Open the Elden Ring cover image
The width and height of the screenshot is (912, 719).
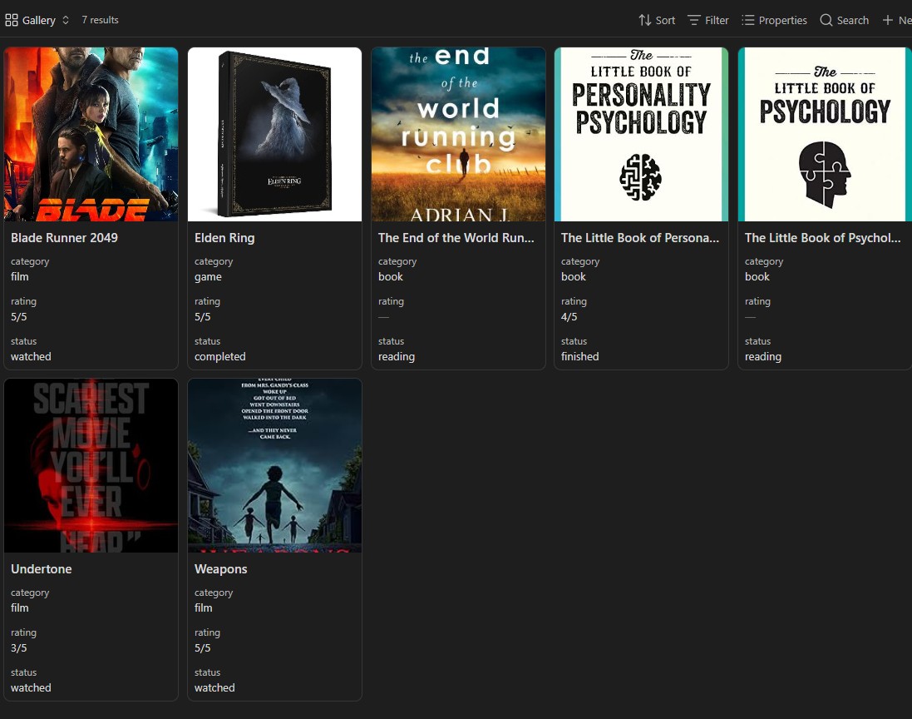274,135
